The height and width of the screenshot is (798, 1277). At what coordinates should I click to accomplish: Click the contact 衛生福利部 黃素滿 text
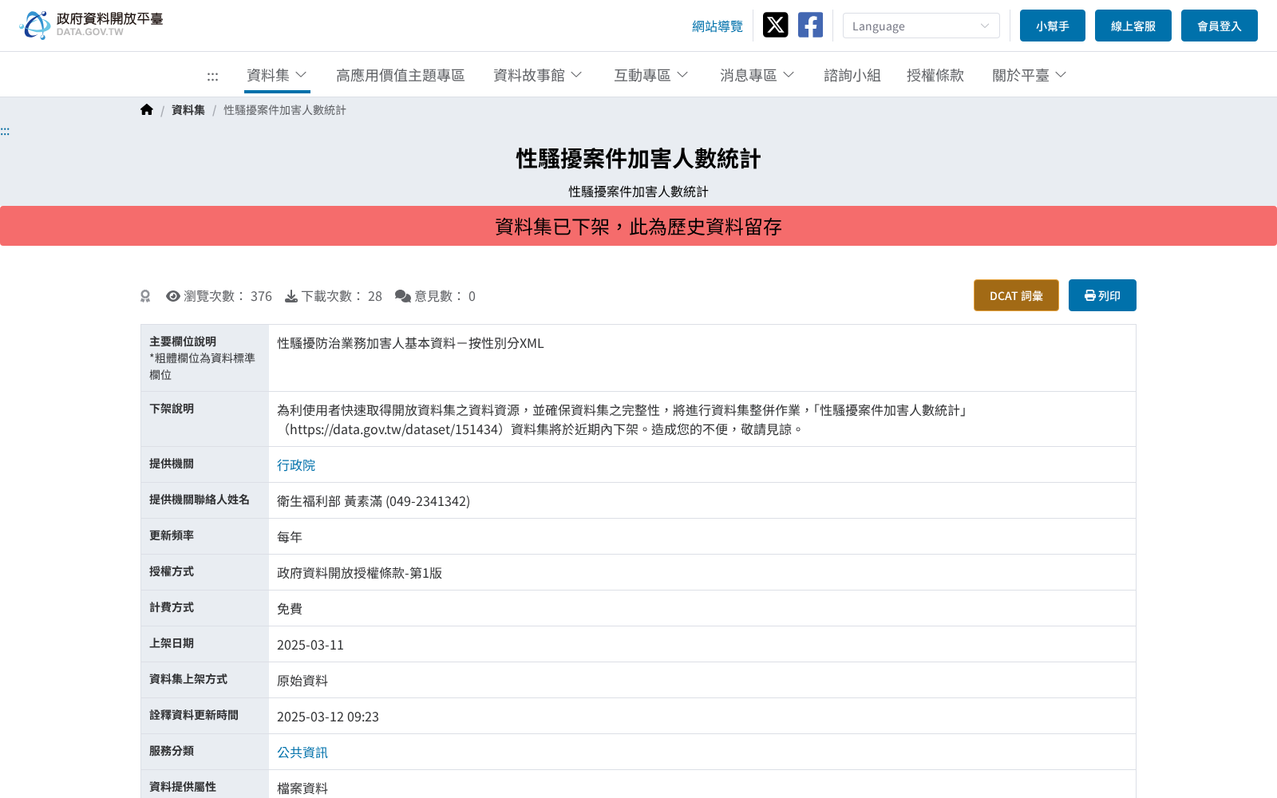(x=374, y=501)
